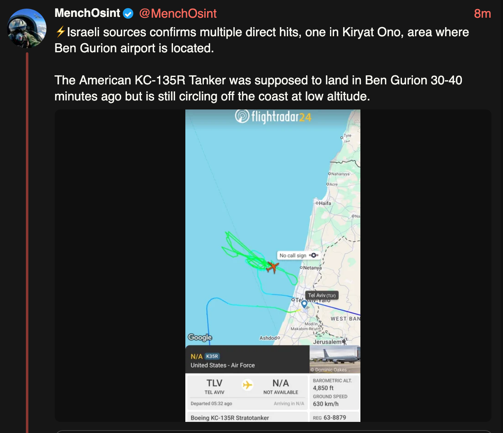Open MenchOsint's profile avatar
Image resolution: width=503 pixels, height=433 pixels.
click(27, 28)
